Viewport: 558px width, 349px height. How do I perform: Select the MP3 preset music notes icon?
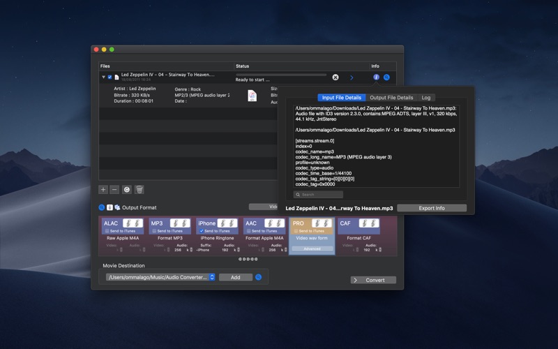(180, 223)
